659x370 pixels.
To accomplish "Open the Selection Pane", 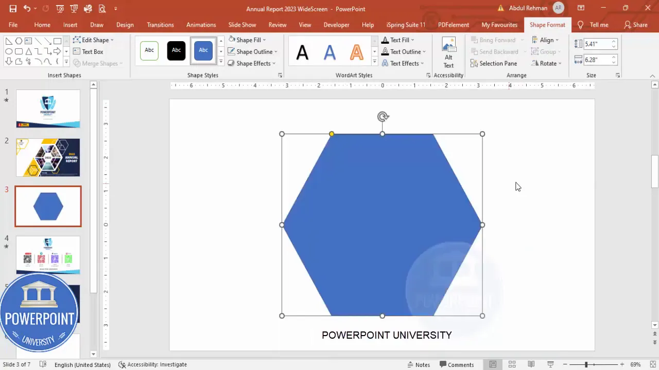I will pyautogui.click(x=493, y=64).
